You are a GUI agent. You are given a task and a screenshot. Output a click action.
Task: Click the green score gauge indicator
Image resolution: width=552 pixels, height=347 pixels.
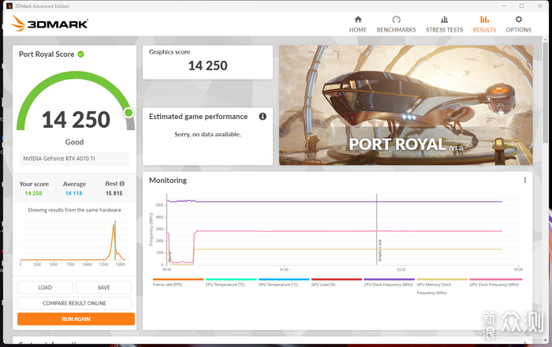129,113
